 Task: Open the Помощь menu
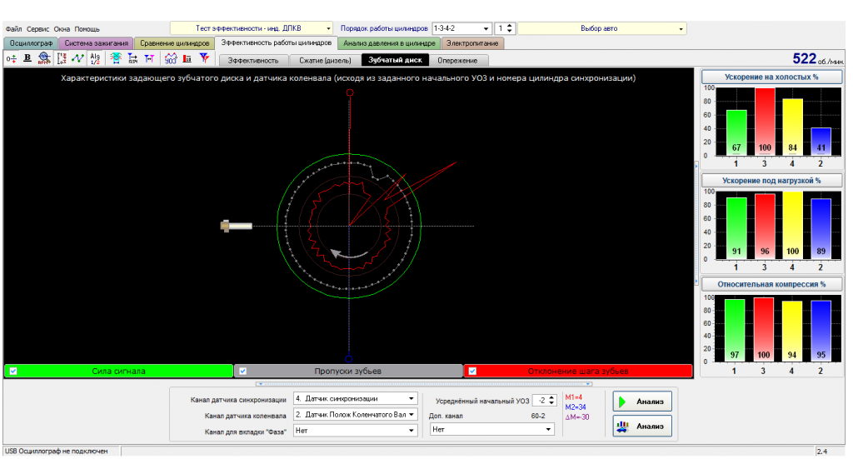click(87, 29)
